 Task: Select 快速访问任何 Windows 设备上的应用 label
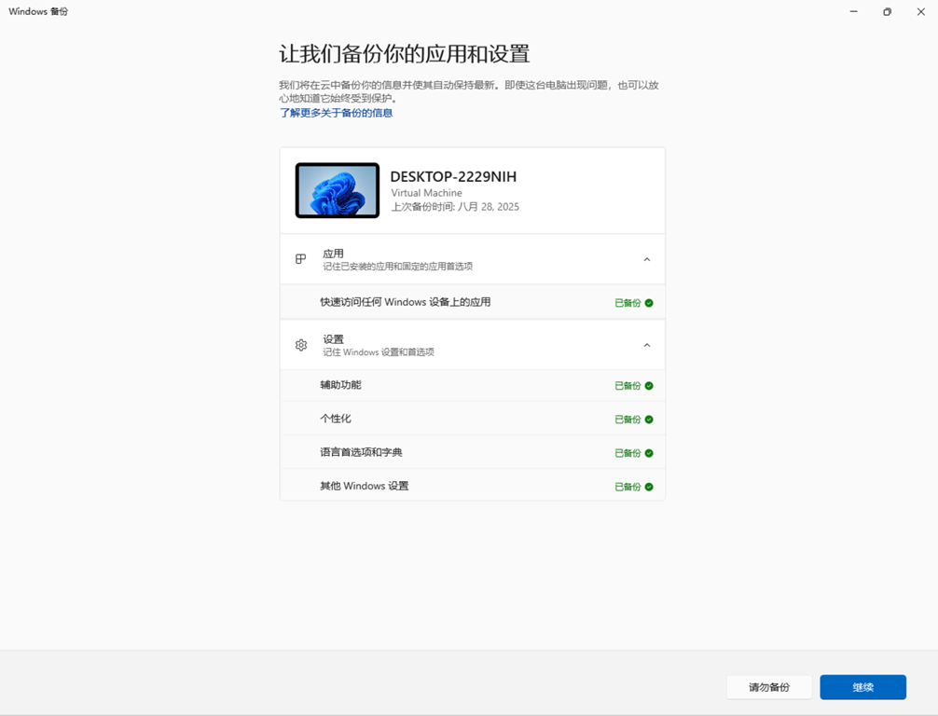click(x=405, y=301)
